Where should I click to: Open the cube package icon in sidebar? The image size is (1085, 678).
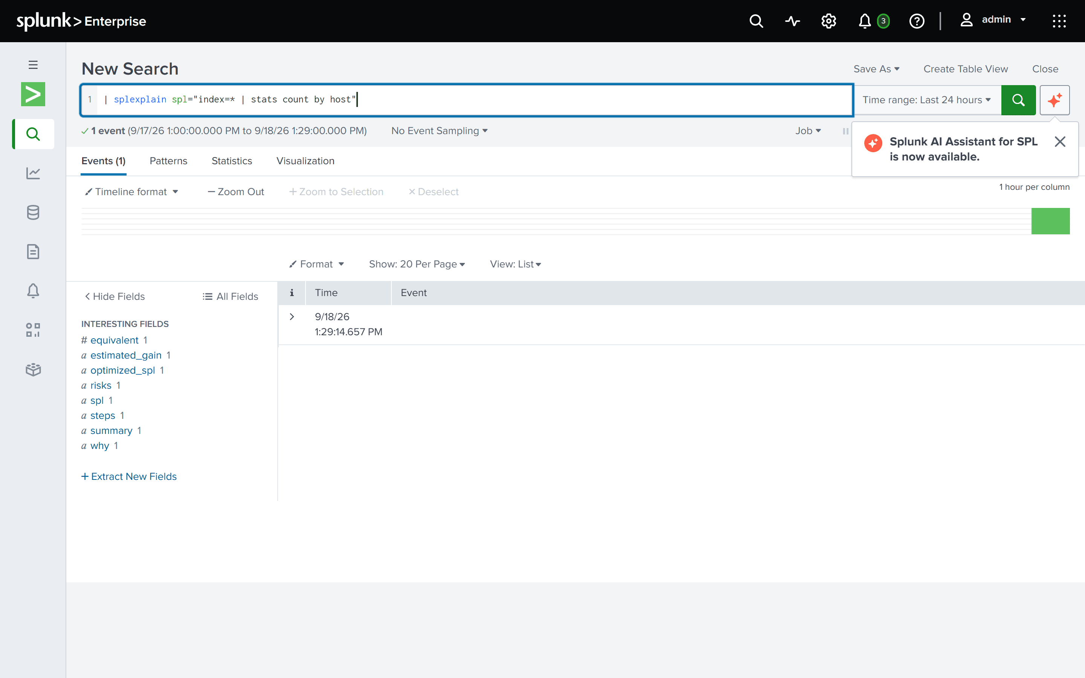tap(33, 370)
